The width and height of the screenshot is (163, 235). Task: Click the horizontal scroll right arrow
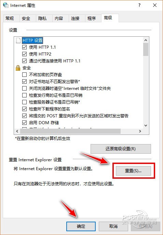[x=140, y=131]
